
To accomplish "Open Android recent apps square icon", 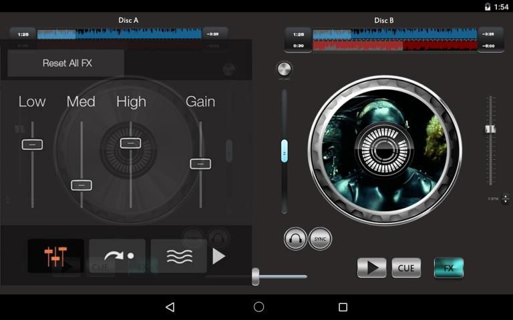I will pyautogui.click(x=343, y=307).
